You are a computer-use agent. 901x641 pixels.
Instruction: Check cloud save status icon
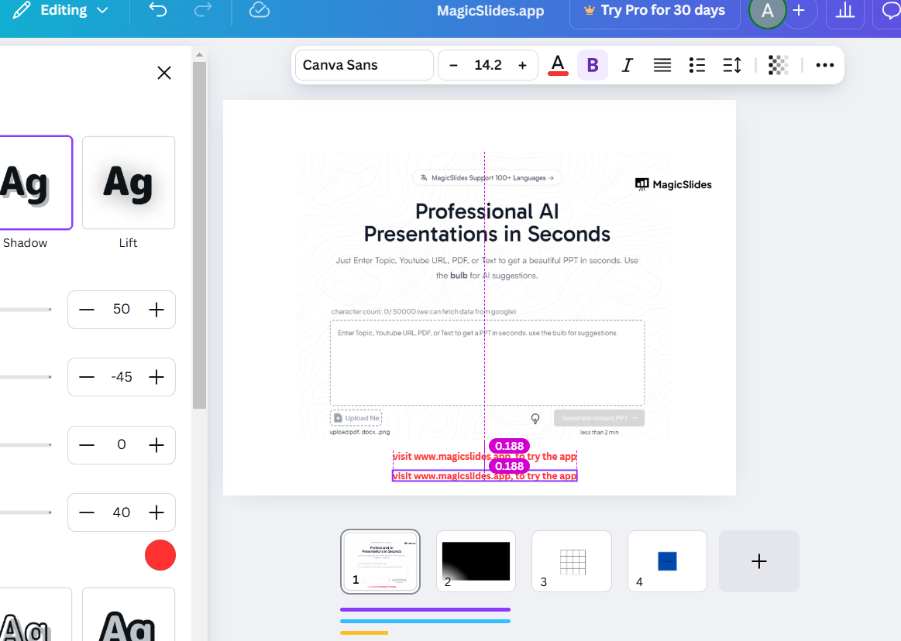coord(260,10)
